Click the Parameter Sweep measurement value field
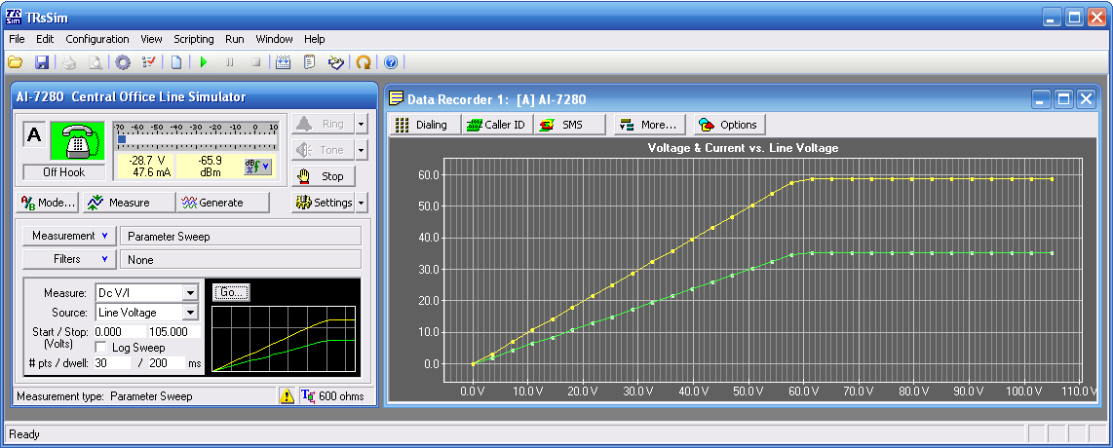1113x448 pixels. point(241,236)
